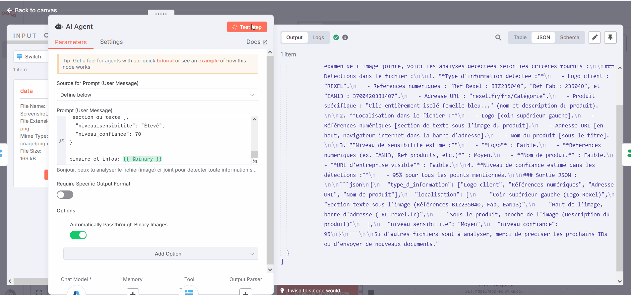Click the 'File Name:' label
The width and height of the screenshot is (631, 295).
pyautogui.click(x=33, y=106)
